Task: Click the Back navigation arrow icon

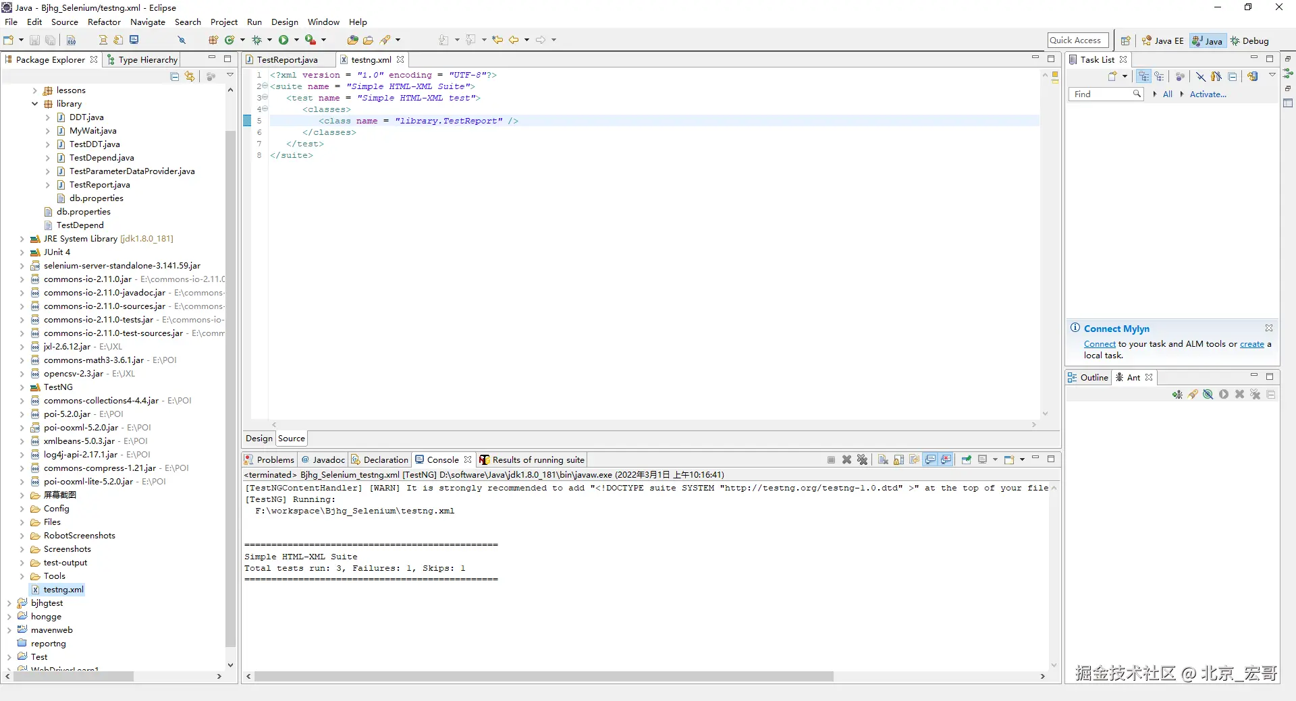Action: [514, 40]
